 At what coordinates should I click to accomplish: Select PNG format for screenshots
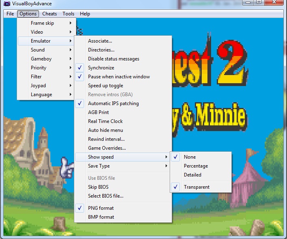pos(123,208)
